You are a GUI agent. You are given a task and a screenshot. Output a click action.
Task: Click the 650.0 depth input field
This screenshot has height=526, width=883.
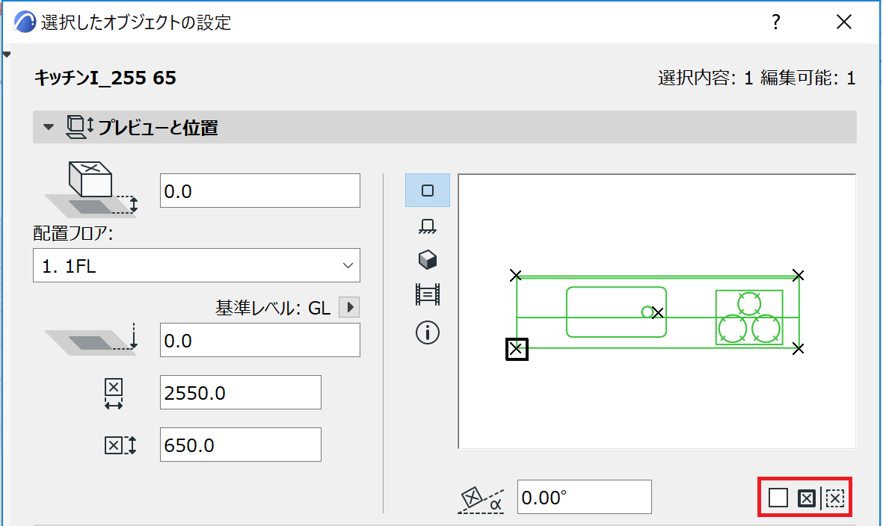coord(241,445)
